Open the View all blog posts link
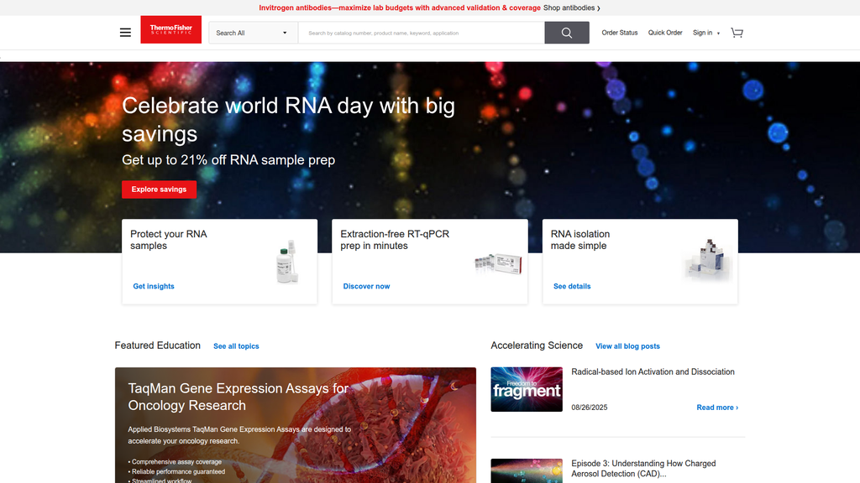 coord(627,346)
